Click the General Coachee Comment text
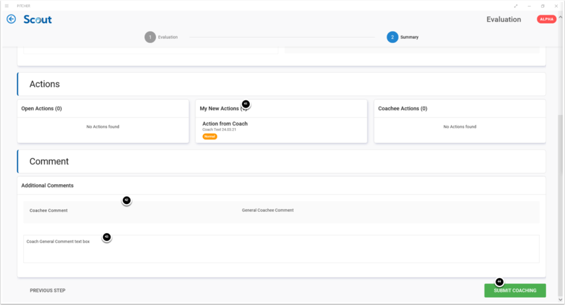Image resolution: width=565 pixels, height=305 pixels. tap(268, 210)
